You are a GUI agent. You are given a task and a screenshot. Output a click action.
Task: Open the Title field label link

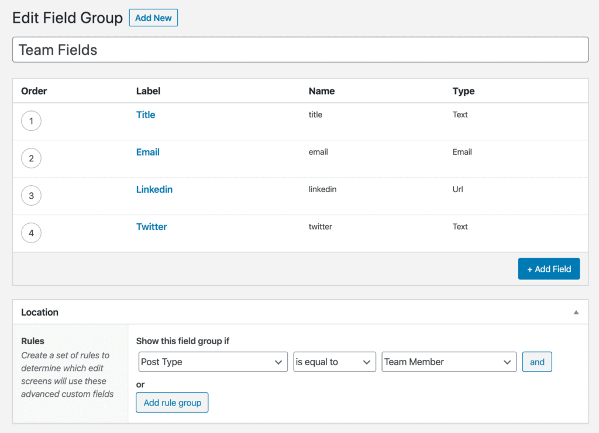point(146,115)
